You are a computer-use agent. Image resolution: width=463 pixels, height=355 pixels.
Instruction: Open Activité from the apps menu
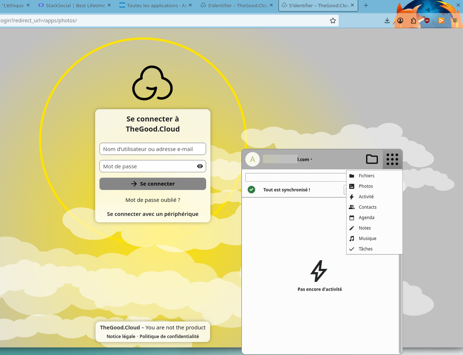365,196
